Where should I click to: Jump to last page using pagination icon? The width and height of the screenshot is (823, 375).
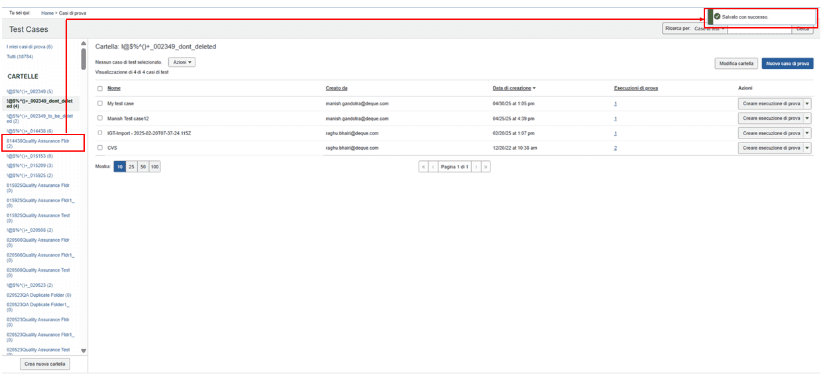click(486, 167)
